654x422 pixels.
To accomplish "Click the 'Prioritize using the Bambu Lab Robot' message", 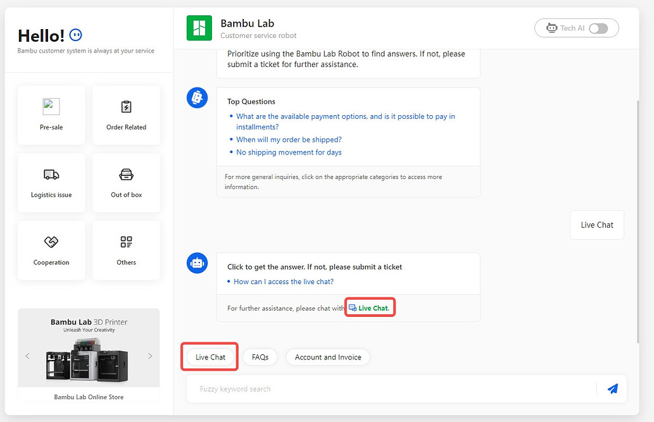I will pyautogui.click(x=346, y=59).
